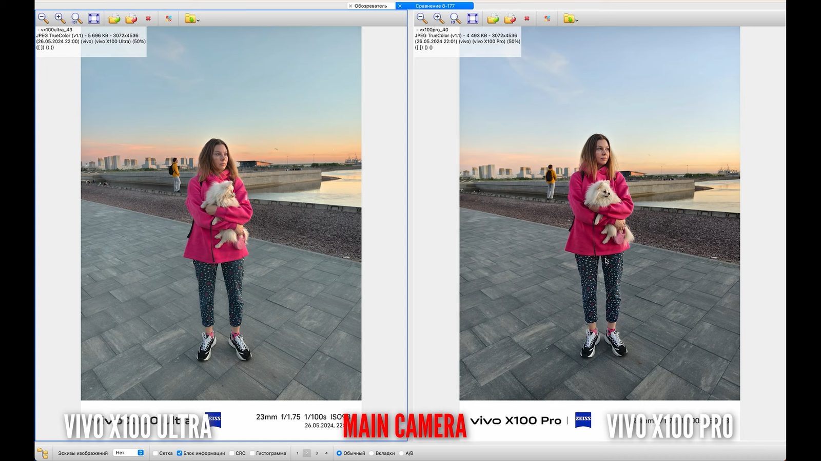Expand the folder dropdown in left toolbar
This screenshot has width=821, height=461.
coord(198,20)
